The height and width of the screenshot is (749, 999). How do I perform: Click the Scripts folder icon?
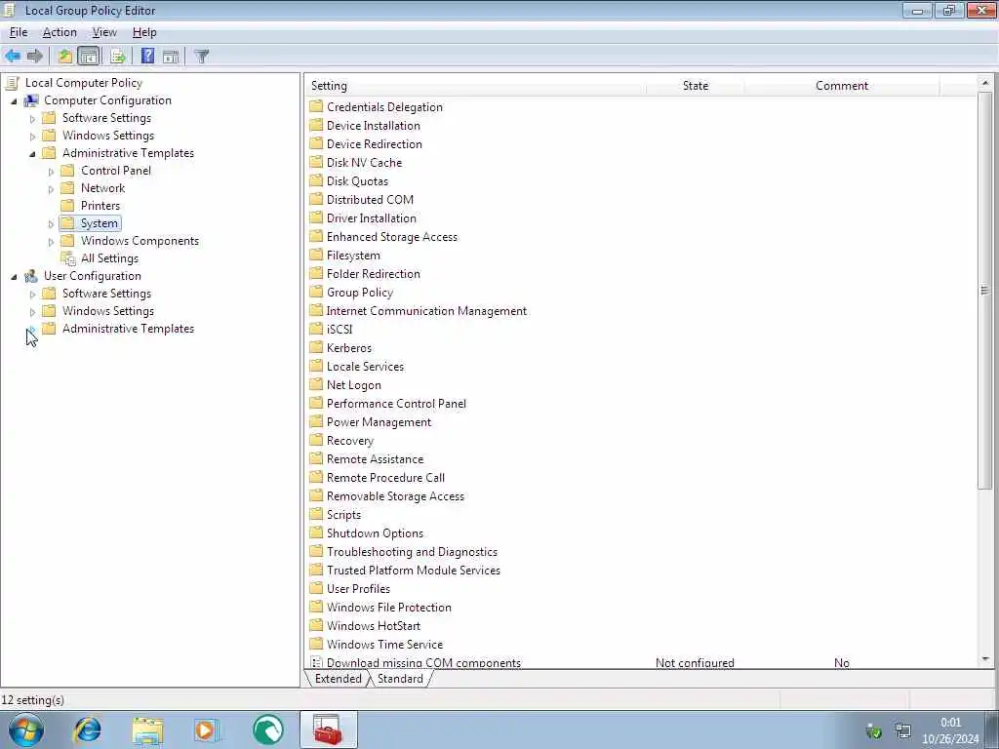pos(316,514)
